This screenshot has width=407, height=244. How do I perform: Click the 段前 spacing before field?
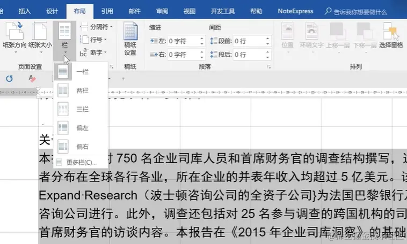click(249, 41)
